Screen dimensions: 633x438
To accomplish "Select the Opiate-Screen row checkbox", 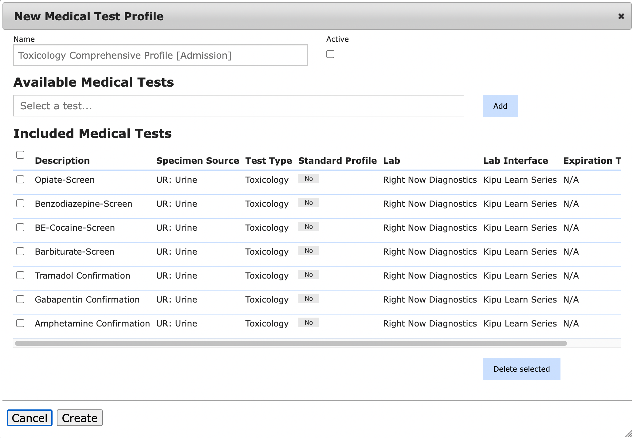I will [20, 179].
